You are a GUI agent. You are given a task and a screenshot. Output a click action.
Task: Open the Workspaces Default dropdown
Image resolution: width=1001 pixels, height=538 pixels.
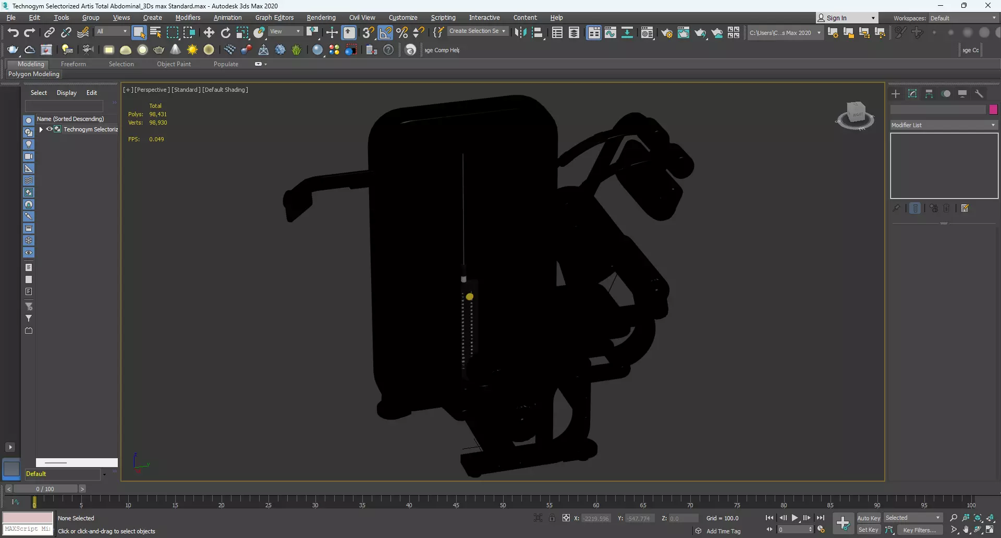pos(963,18)
